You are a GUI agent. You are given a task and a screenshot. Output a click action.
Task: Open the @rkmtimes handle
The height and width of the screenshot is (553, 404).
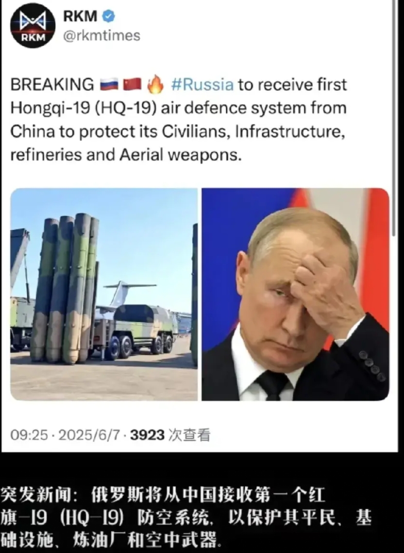pos(102,36)
